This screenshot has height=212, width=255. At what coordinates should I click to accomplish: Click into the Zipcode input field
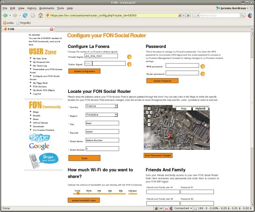click(x=102, y=131)
